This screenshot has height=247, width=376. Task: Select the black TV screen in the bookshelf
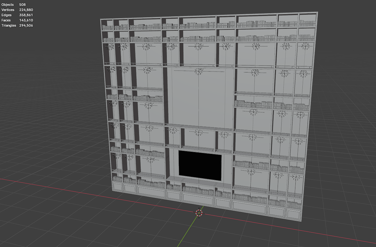[x=200, y=166]
